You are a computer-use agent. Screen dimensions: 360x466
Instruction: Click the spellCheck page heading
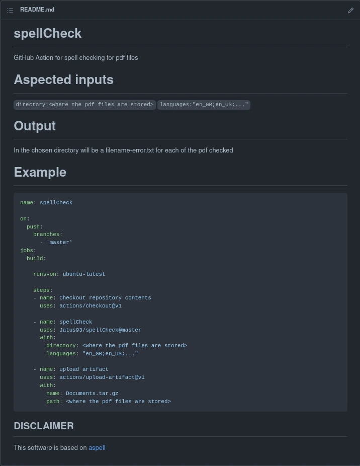(x=47, y=33)
